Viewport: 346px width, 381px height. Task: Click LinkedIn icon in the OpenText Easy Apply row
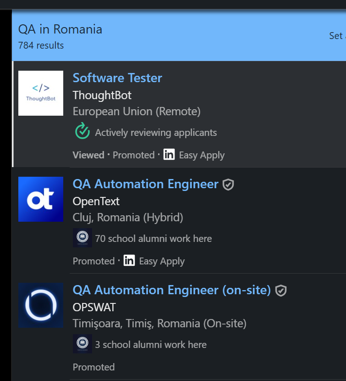[129, 260]
